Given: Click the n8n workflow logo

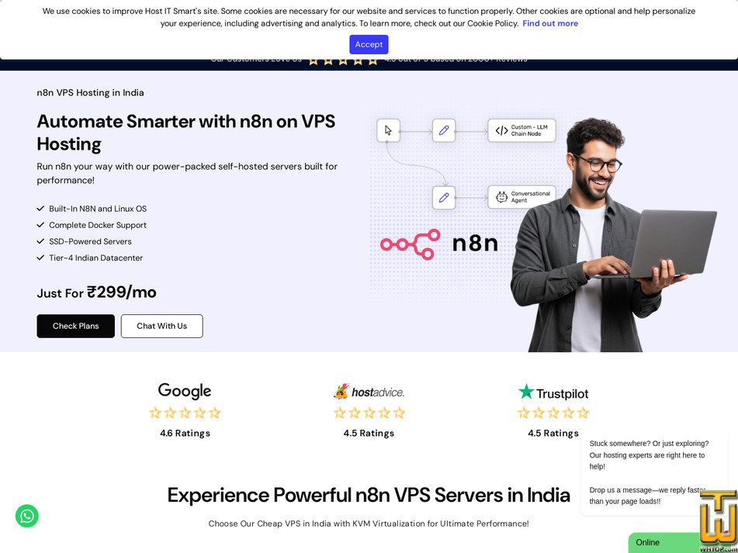Looking at the screenshot, I should point(438,244).
